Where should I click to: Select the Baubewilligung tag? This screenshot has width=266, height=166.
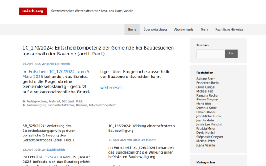click(36, 105)
